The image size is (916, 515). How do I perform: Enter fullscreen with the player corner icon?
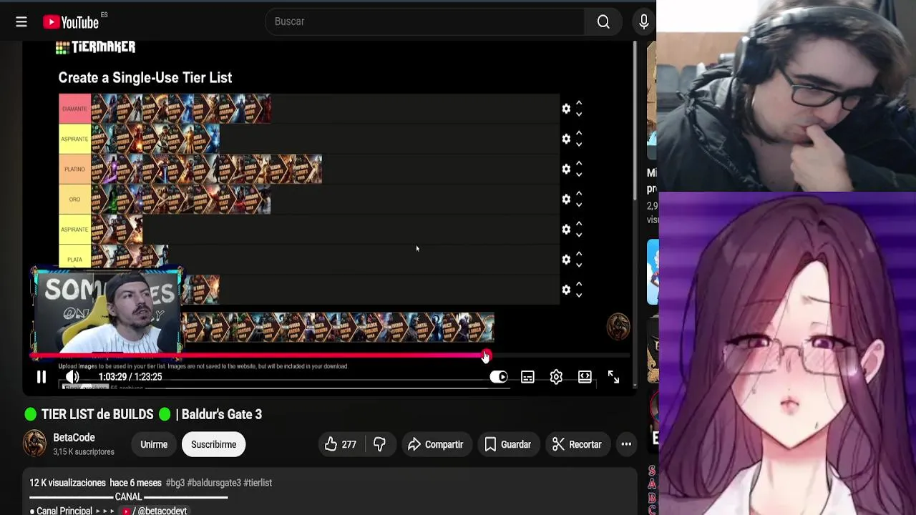click(613, 377)
